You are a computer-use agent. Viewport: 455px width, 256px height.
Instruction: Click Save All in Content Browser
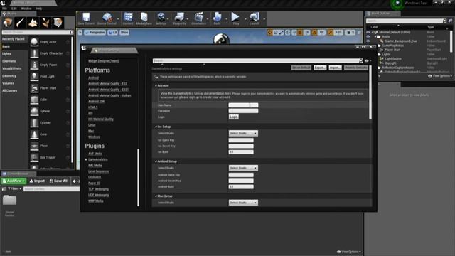[58, 181]
